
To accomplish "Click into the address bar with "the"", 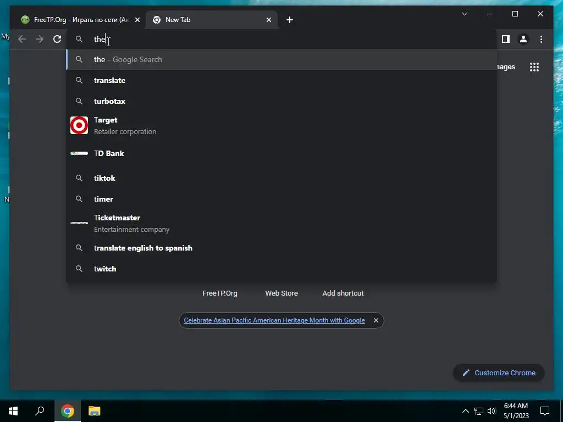I will (282, 39).
